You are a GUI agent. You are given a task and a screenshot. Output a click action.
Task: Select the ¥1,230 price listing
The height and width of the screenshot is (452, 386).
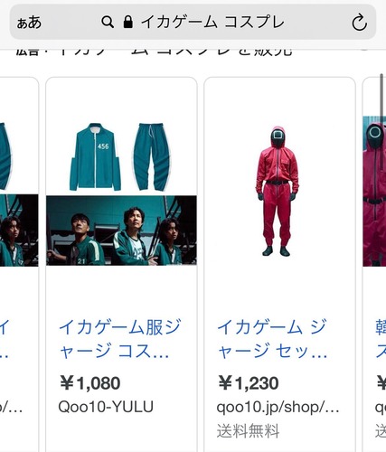(x=249, y=383)
